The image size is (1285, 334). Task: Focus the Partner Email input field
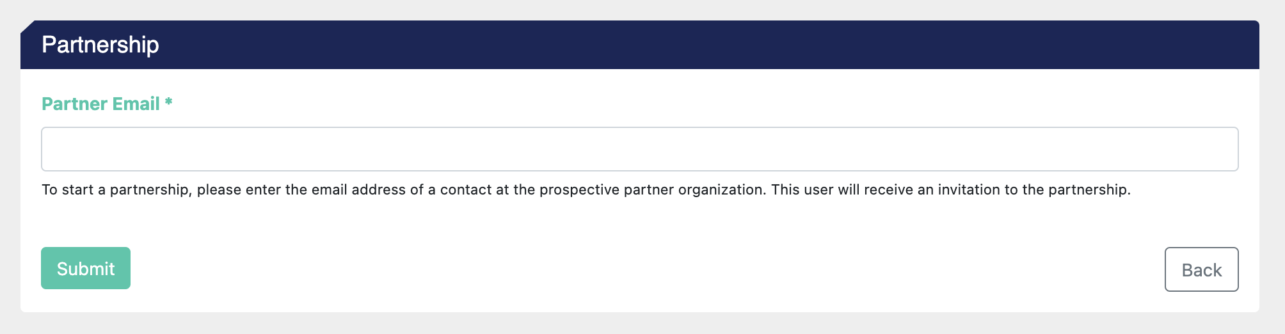[x=640, y=149]
